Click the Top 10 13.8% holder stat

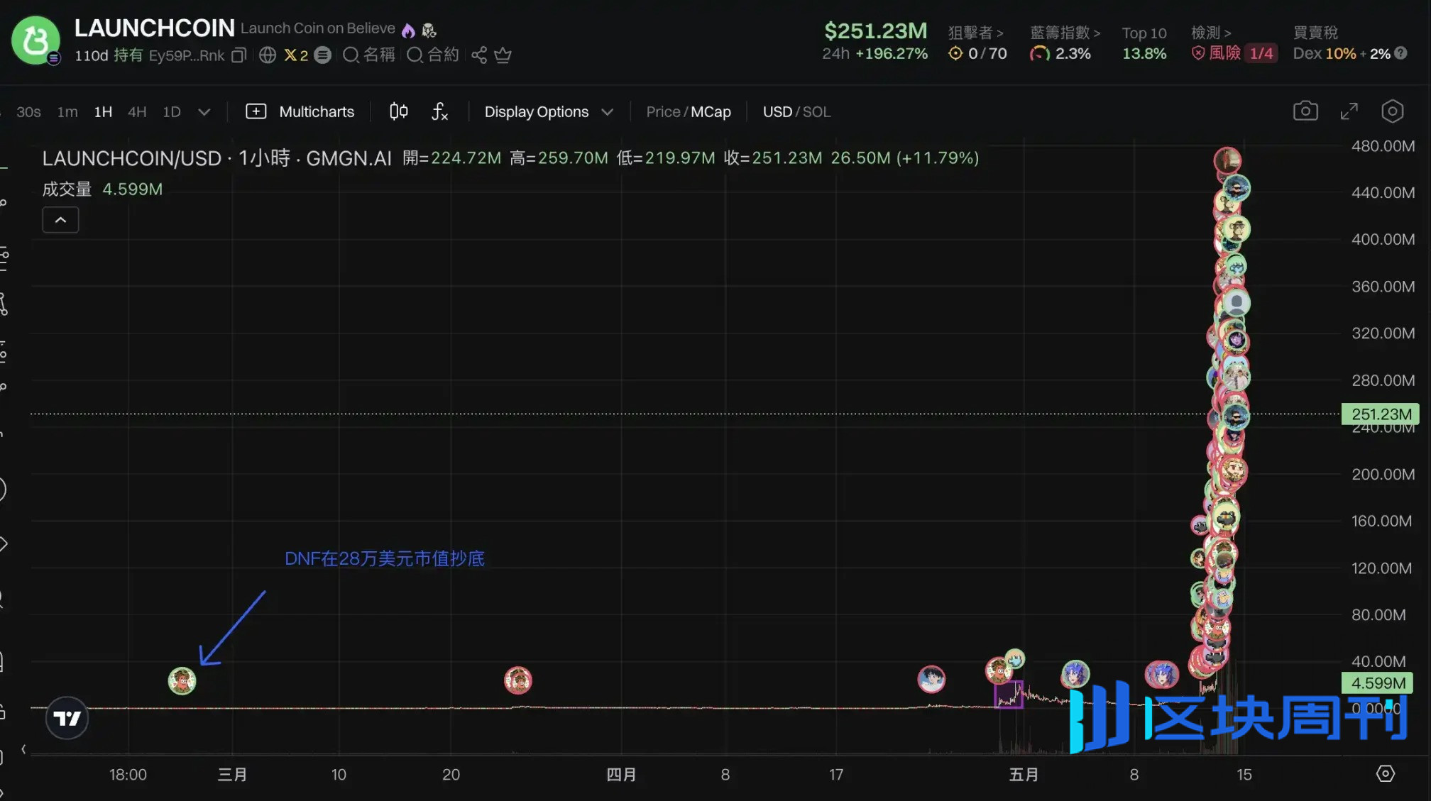[1144, 43]
